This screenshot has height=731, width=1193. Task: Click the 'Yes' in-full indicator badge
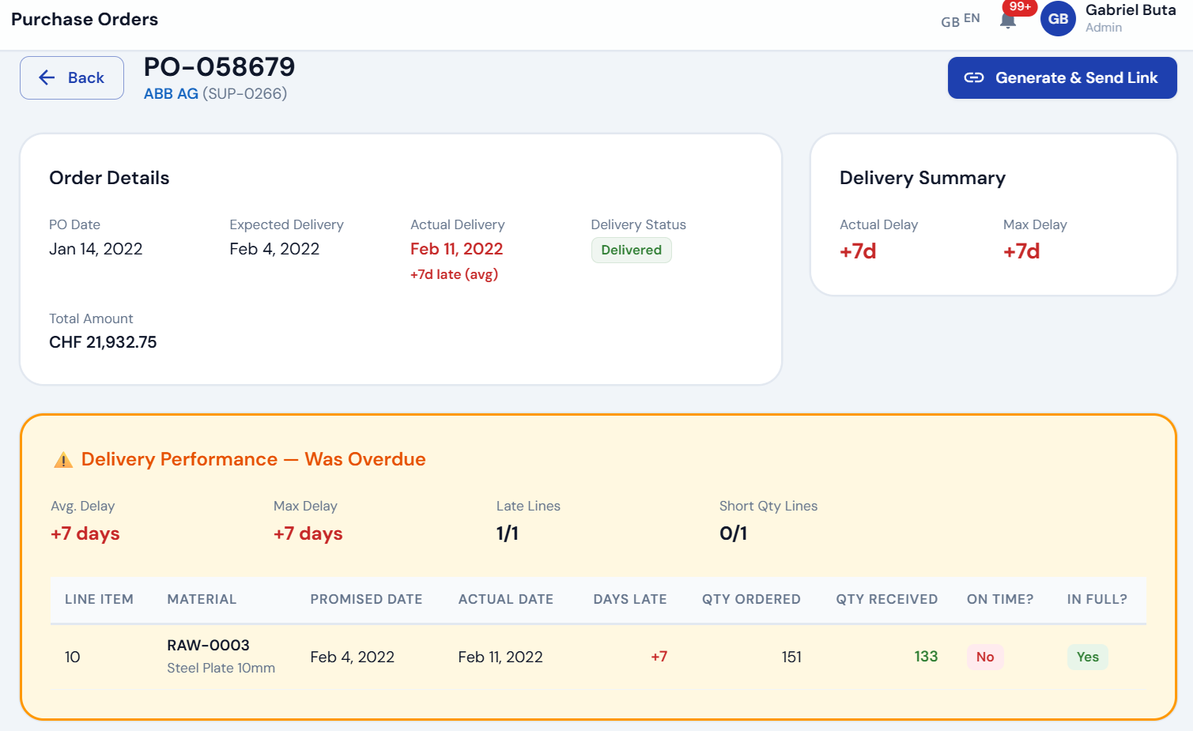point(1088,657)
